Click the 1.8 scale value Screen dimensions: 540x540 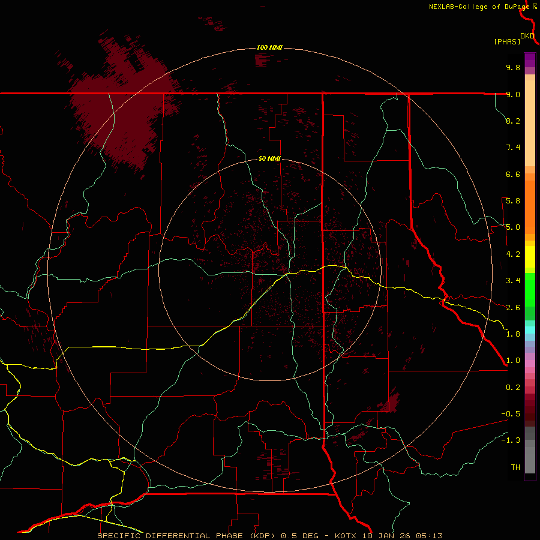tap(513, 334)
